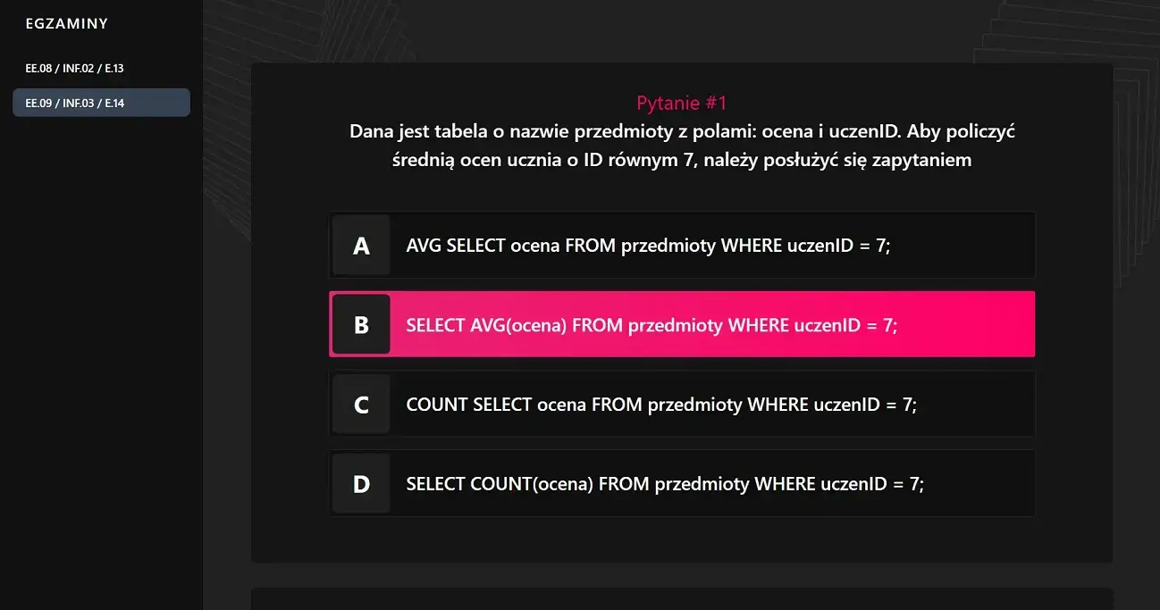Pick answer "COUNT SELECT ocena FROM przedmioty"
The height and width of the screenshot is (610, 1160).
coord(661,405)
